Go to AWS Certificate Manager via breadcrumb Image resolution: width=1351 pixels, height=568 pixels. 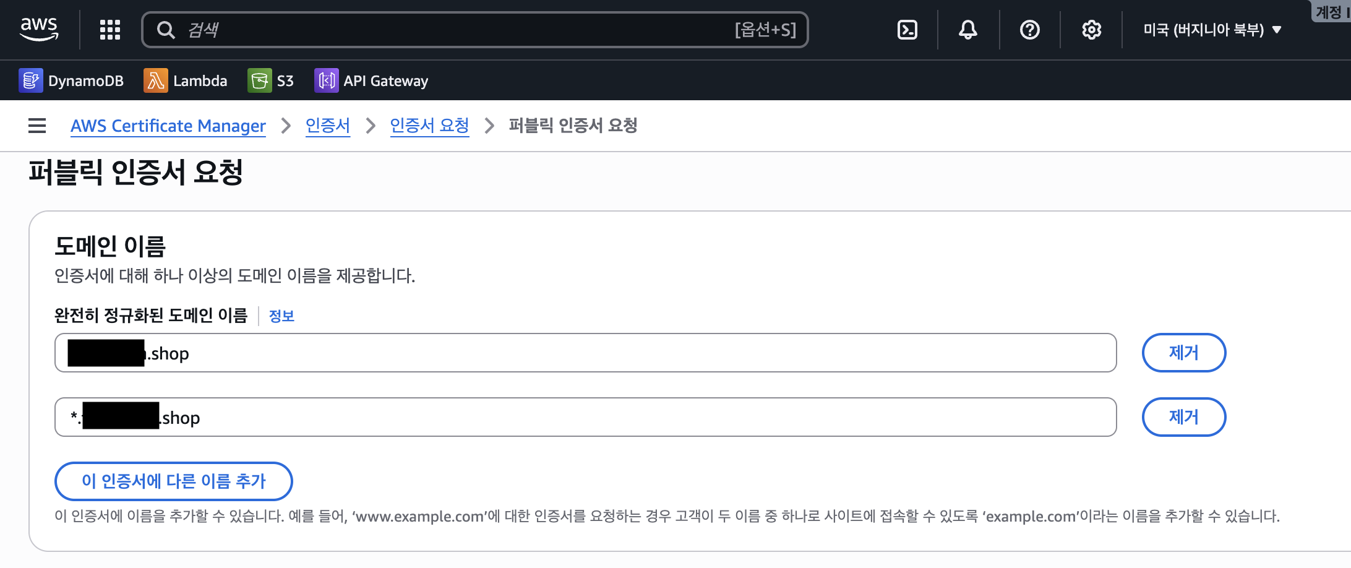tap(168, 126)
